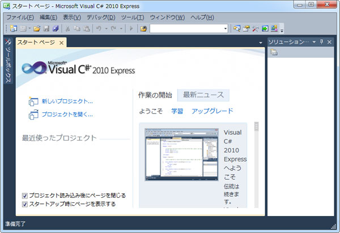Click the 最近使ったプロジェクト heading

(x=59, y=138)
